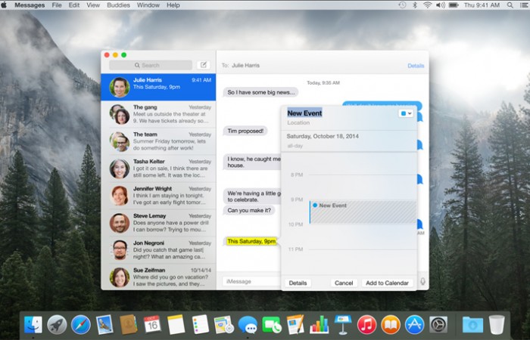Click the Wi-Fi status icon
Image resolution: width=530 pixels, height=340 pixels.
(x=427, y=5)
